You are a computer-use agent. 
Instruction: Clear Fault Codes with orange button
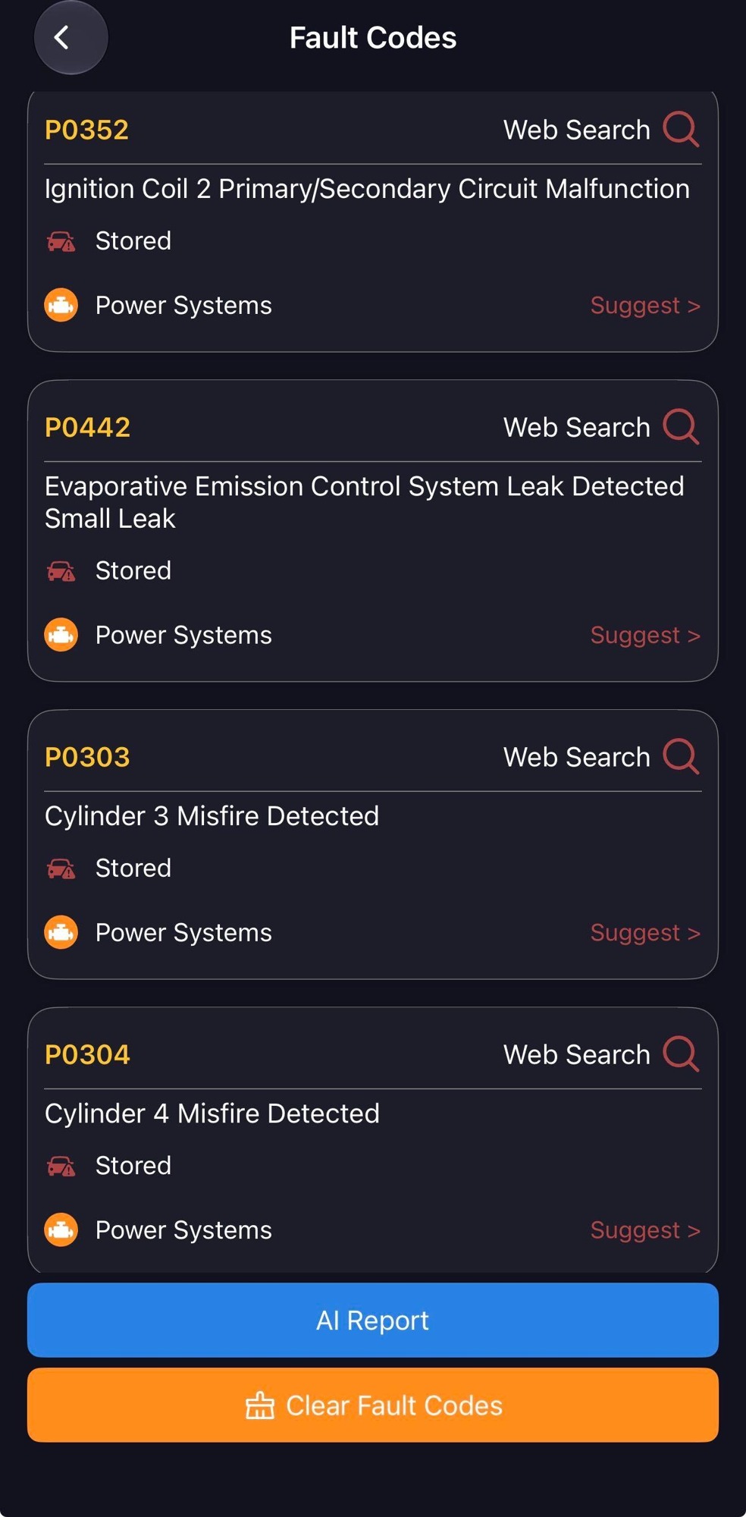373,1405
